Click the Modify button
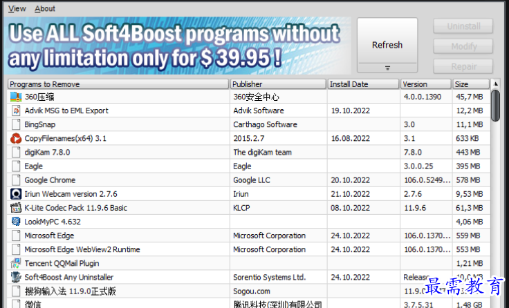This screenshot has height=308, width=509. [463, 46]
